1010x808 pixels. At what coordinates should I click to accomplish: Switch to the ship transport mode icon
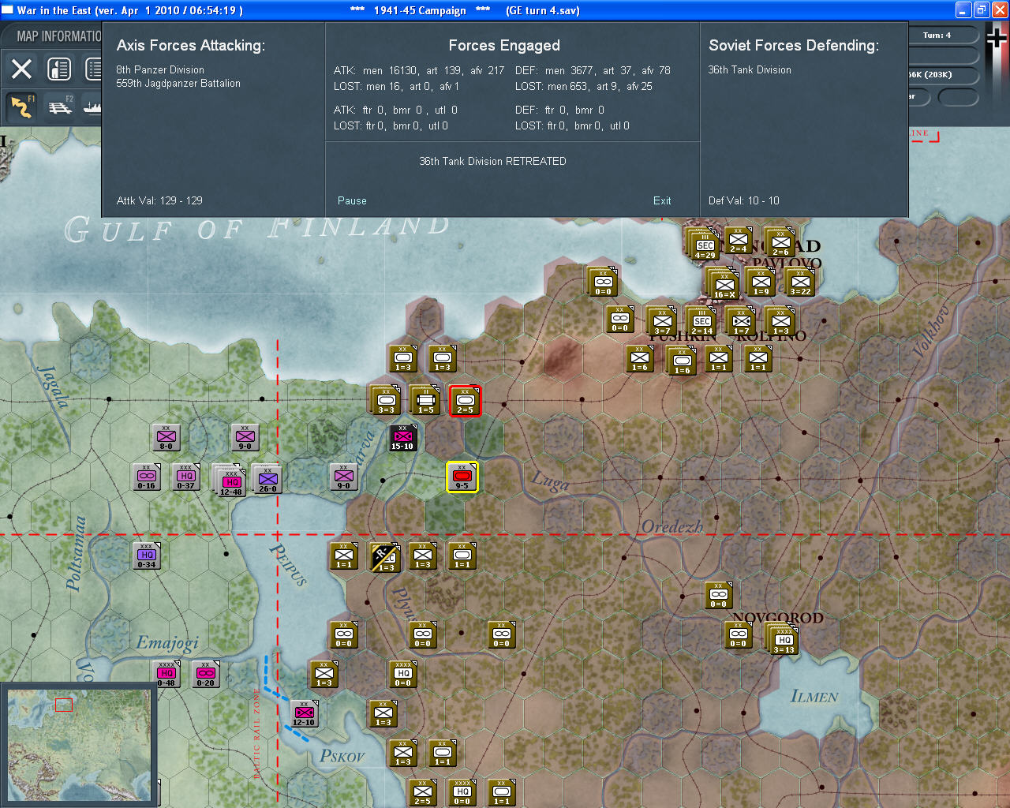[x=92, y=106]
